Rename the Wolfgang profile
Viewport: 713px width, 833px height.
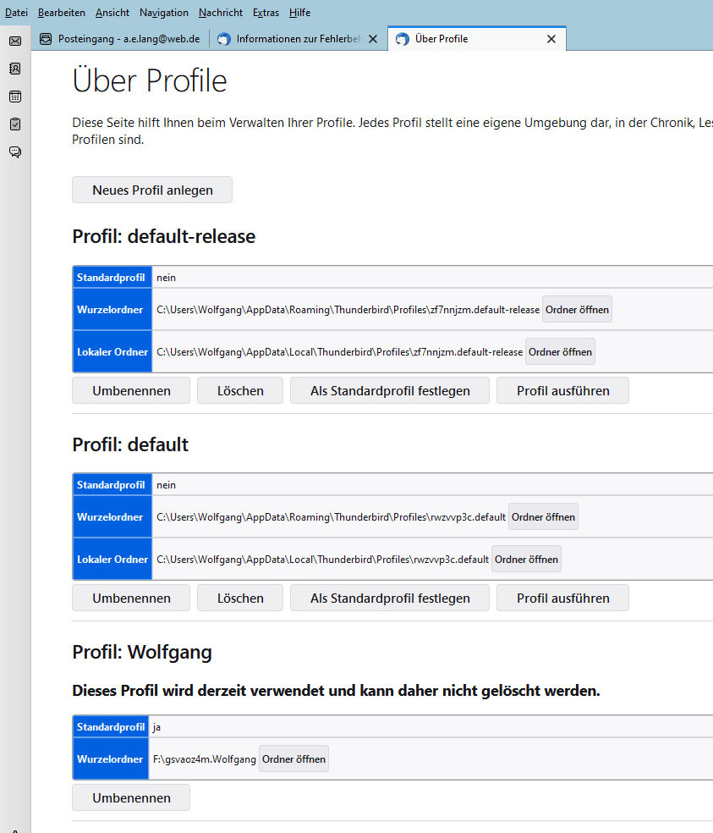click(x=131, y=797)
